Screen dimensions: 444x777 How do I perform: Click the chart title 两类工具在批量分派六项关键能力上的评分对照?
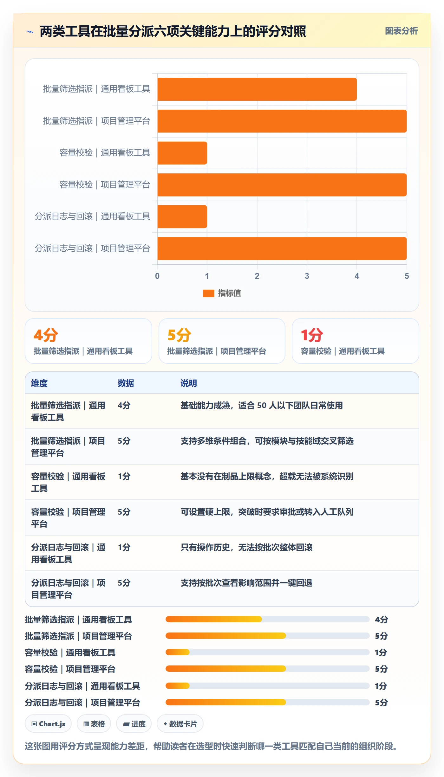click(173, 31)
